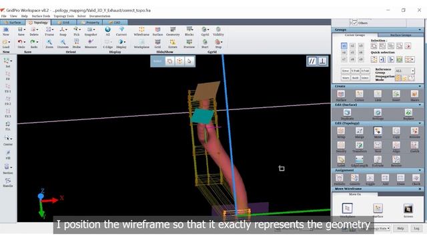Switch to the Surface ribbon tab
The image size is (427, 240).
click(x=13, y=23)
